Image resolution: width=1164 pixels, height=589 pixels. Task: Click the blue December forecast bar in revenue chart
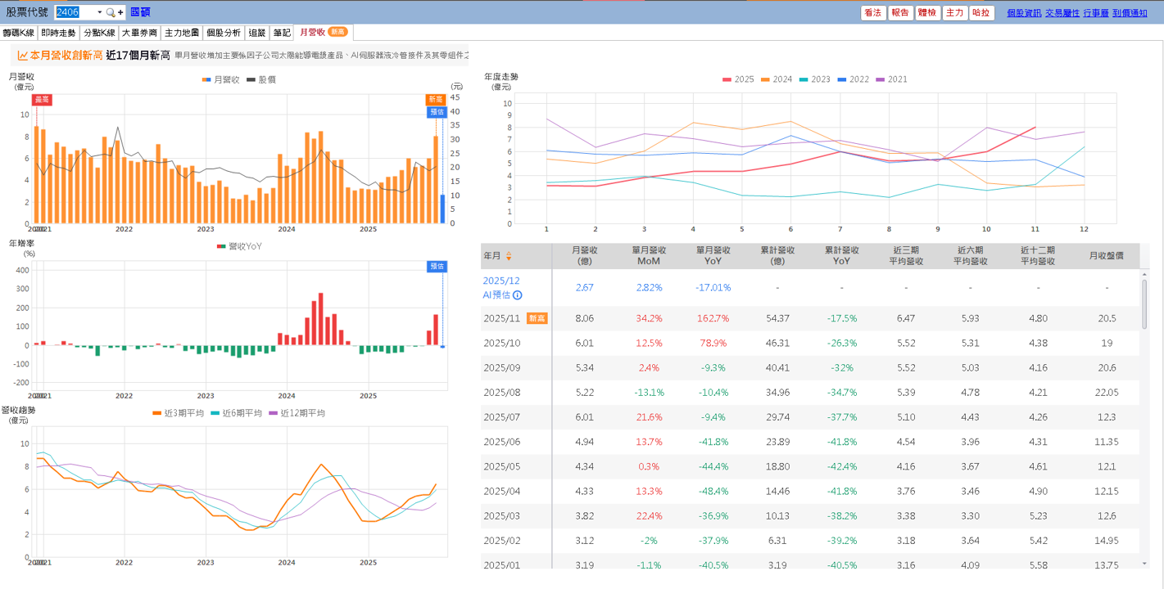pyautogui.click(x=442, y=209)
